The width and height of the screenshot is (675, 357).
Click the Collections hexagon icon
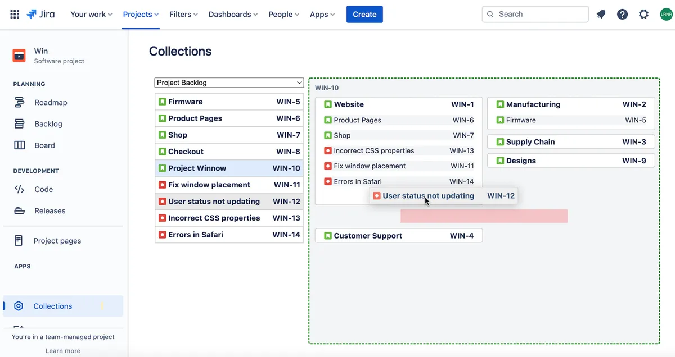pos(19,306)
